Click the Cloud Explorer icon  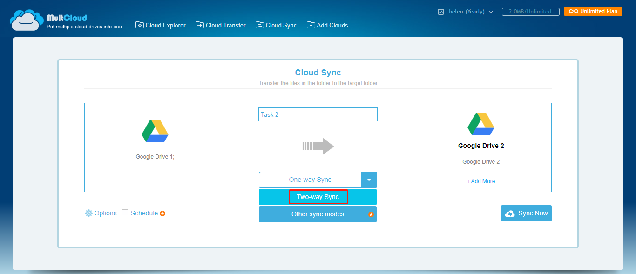point(140,25)
